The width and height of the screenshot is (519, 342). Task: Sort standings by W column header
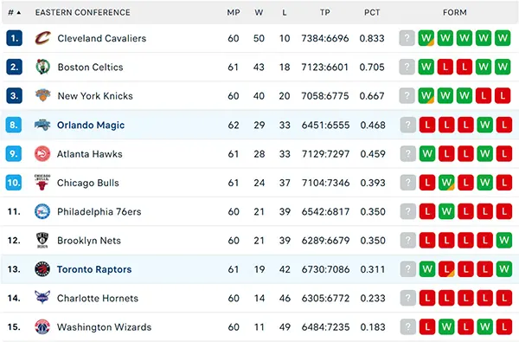tap(259, 13)
